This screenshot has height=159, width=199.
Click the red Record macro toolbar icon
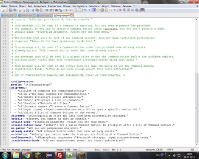point(120,10)
